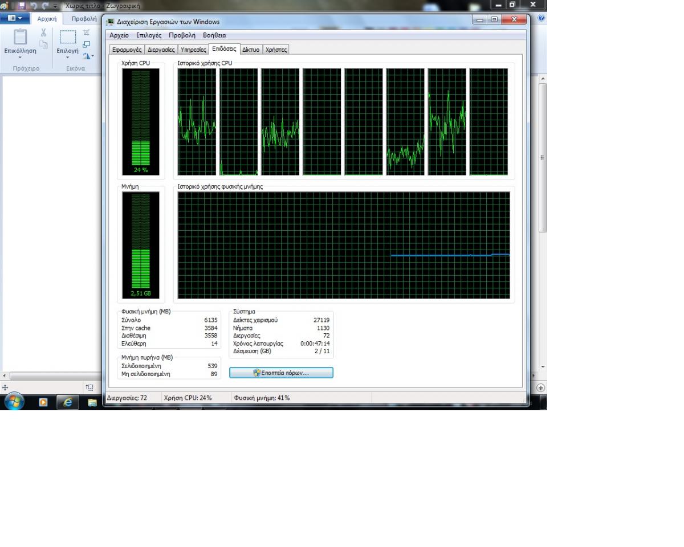Viewport: 684px width, 547px height.
Task: Open the Βοήθεια menu in Task Manager
Action: click(x=214, y=35)
